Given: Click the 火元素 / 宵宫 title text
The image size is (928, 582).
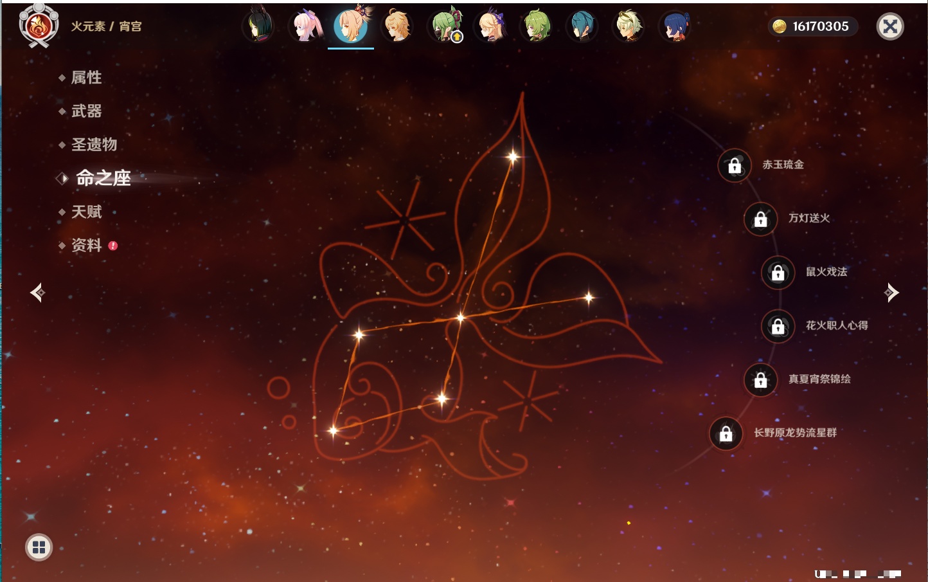Looking at the screenshot, I should tap(106, 26).
